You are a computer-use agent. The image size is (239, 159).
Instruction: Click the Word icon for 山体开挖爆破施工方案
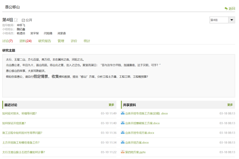click(123, 123)
